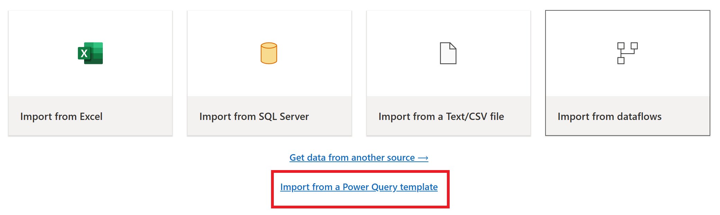The image size is (720, 215).
Task: Select the 'Import from Excel' label
Action: coord(61,116)
